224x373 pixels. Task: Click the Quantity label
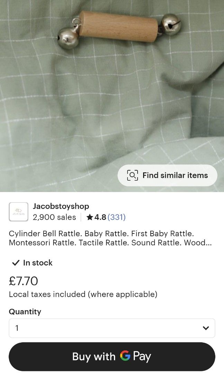(25, 312)
